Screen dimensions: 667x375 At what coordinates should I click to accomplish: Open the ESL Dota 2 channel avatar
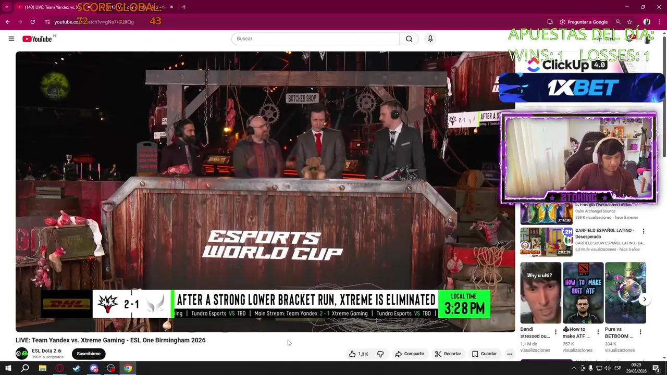coord(22,354)
